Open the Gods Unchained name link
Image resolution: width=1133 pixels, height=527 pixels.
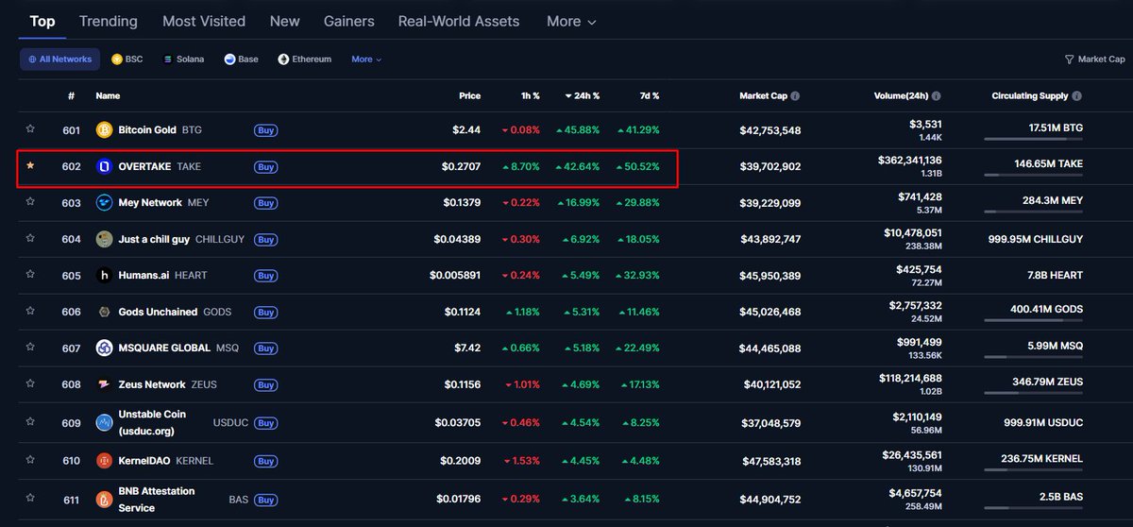tap(158, 312)
